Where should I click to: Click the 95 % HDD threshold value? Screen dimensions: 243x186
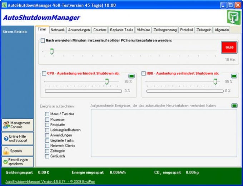[x=229, y=81]
